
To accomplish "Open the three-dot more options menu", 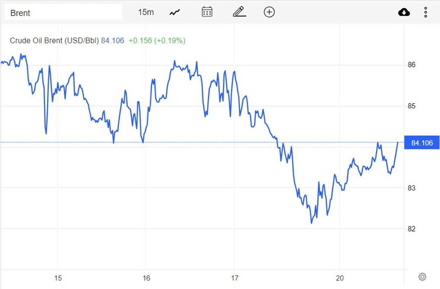I will [425, 12].
